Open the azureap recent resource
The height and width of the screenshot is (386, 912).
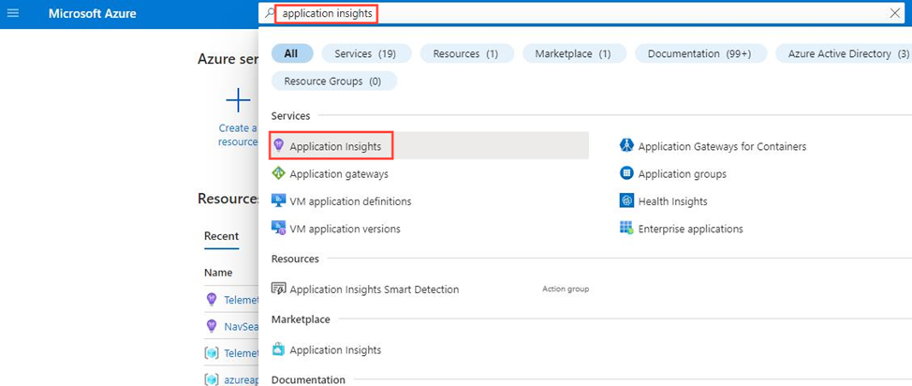coord(241,380)
